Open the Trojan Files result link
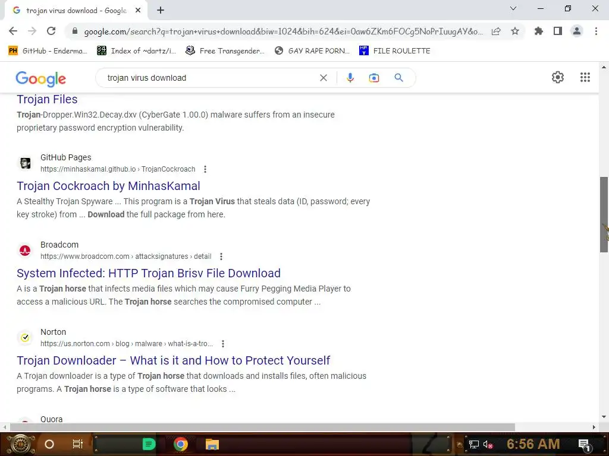This screenshot has height=456, width=609. point(47,99)
